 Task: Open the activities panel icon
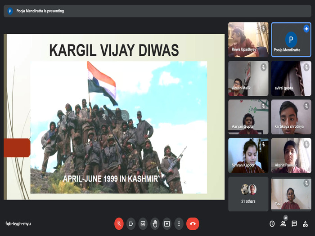pos(306,223)
